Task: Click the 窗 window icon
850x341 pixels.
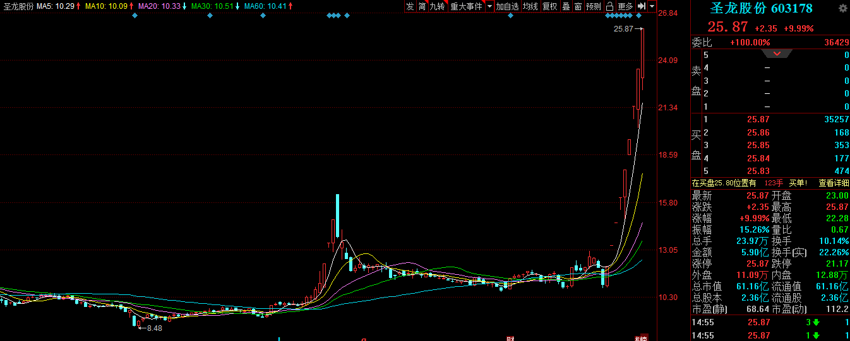Action: [578, 6]
